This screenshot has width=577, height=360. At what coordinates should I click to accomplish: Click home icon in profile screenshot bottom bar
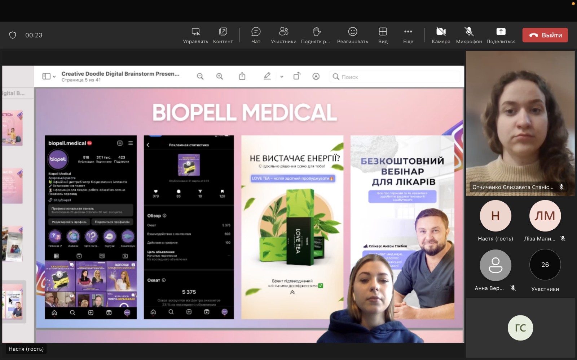(54, 312)
